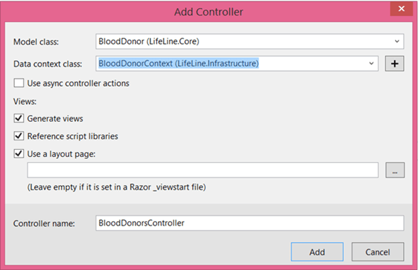418x270 pixels.
Task: Click the ellipsis browse button for layout page
Action: click(395, 170)
